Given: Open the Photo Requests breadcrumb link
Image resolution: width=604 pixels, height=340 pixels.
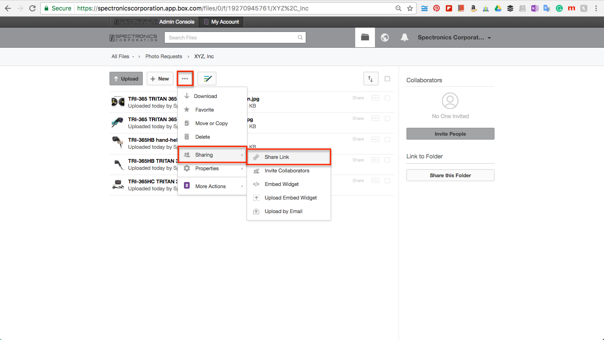Looking at the screenshot, I should click(x=164, y=56).
